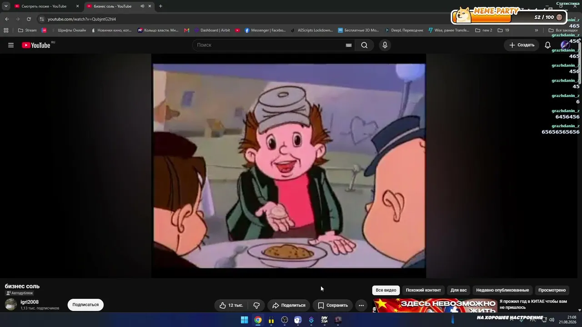
Task: Open the Все закладки folder
Action: [x=563, y=30]
